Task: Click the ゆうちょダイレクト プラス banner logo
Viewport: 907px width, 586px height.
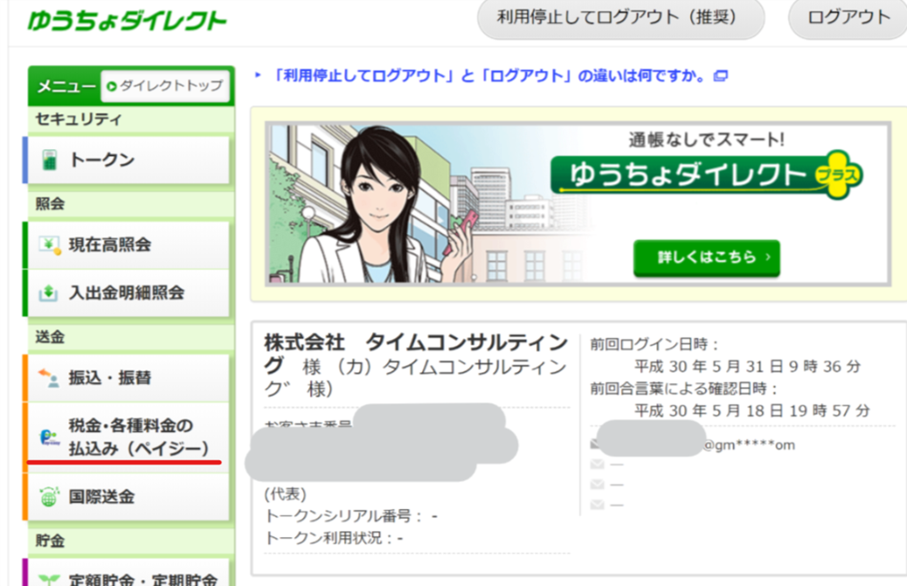Action: 706,175
